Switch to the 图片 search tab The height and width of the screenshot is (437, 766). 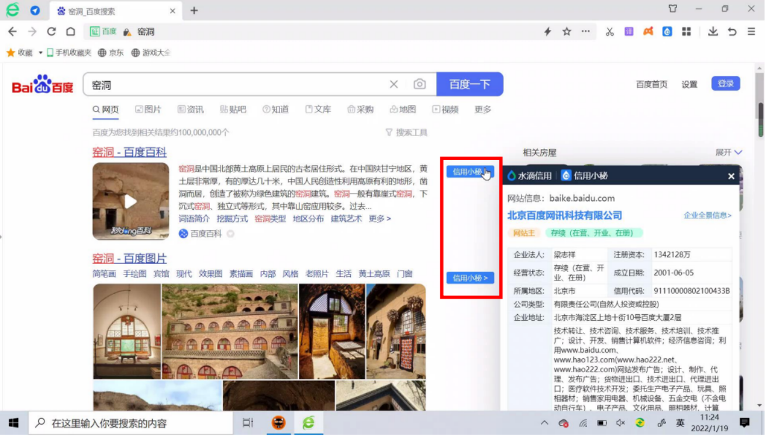tap(148, 109)
